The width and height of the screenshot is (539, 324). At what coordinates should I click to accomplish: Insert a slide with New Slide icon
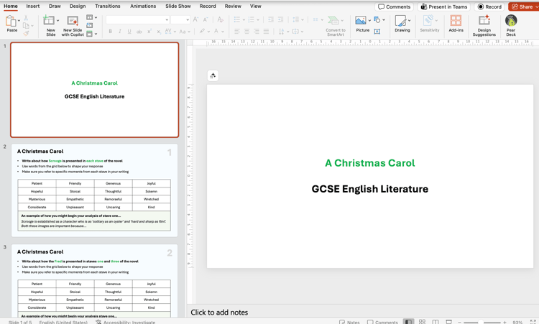tap(50, 22)
